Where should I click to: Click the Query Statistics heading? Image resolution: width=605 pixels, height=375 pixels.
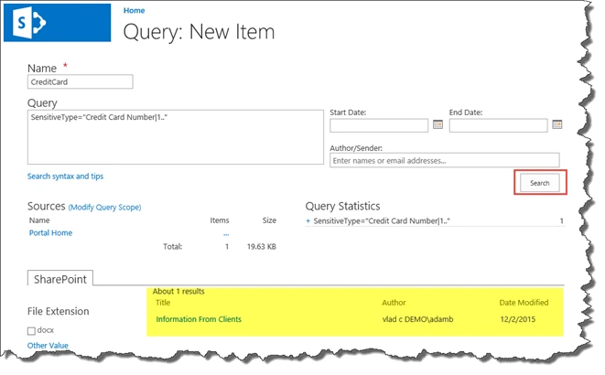tap(342, 206)
